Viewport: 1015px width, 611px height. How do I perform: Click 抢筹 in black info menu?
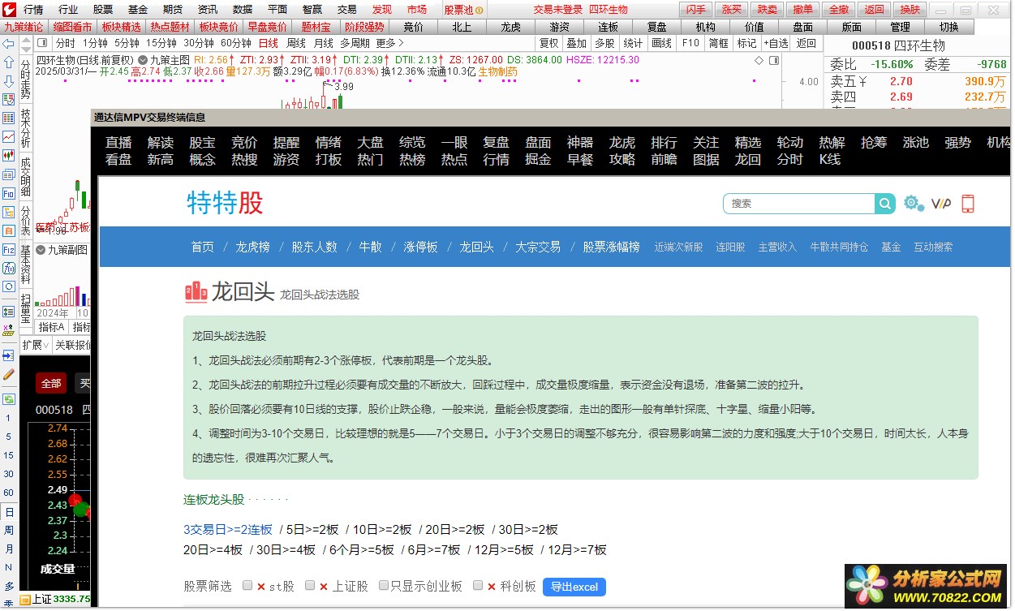[874, 142]
